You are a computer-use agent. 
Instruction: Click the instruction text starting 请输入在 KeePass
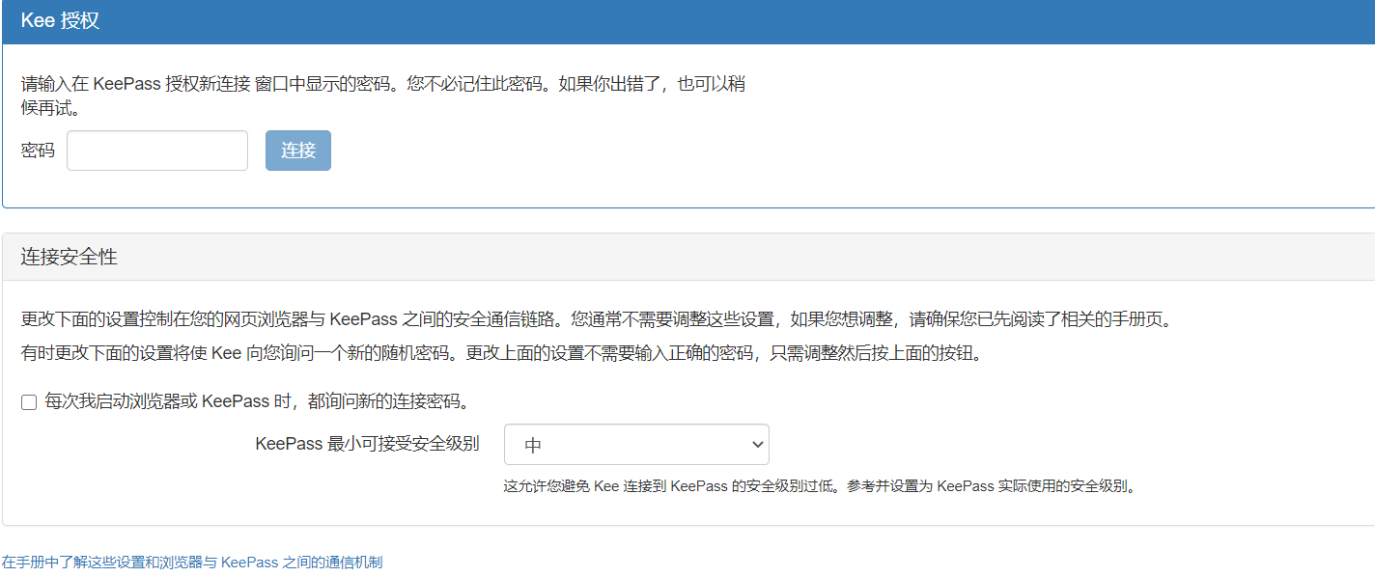(x=383, y=96)
